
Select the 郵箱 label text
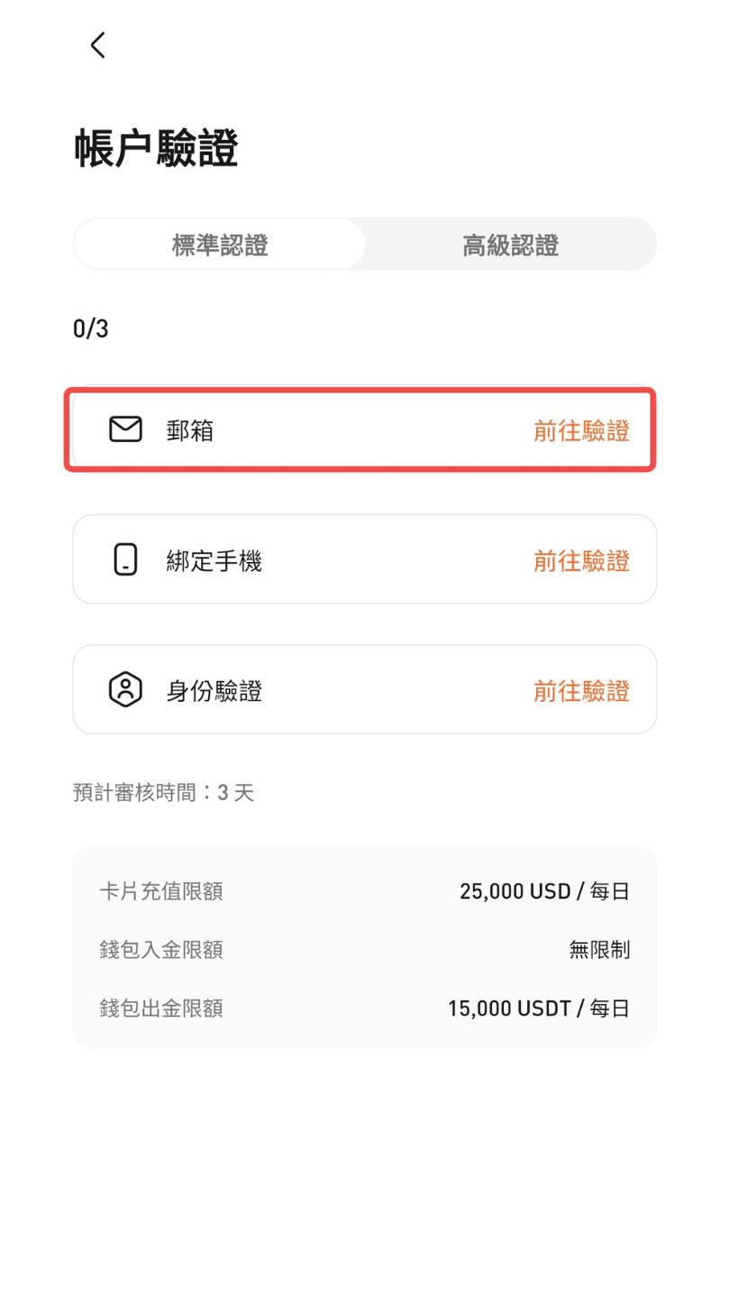tap(190, 431)
